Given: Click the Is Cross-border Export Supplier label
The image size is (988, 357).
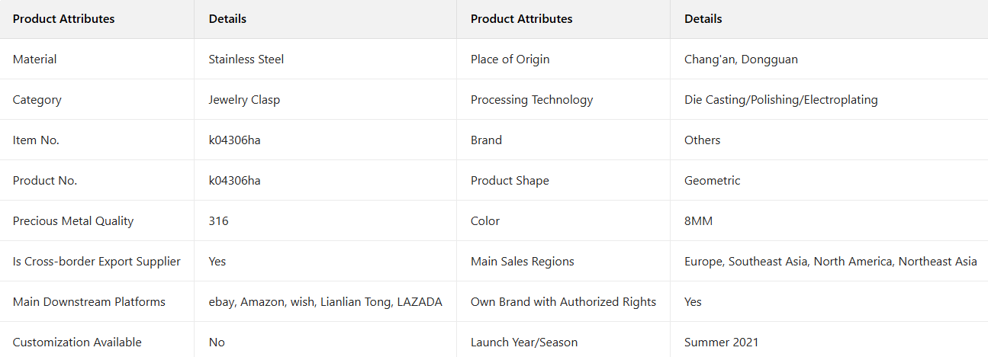Looking at the screenshot, I should [97, 262].
